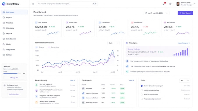Click the Total Revenue card icon
Image resolution: width=198 pixels, height=111 pixels.
click(x=36, y=23)
